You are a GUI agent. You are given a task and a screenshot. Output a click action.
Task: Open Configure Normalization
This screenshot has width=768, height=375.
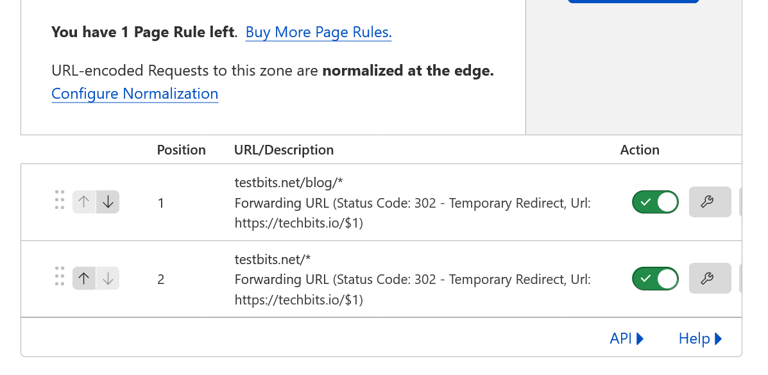[x=135, y=94]
